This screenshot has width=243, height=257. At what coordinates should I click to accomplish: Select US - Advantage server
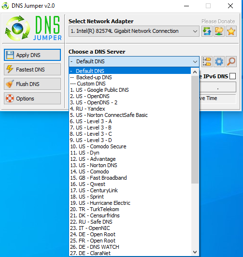pyautogui.click(x=130, y=159)
